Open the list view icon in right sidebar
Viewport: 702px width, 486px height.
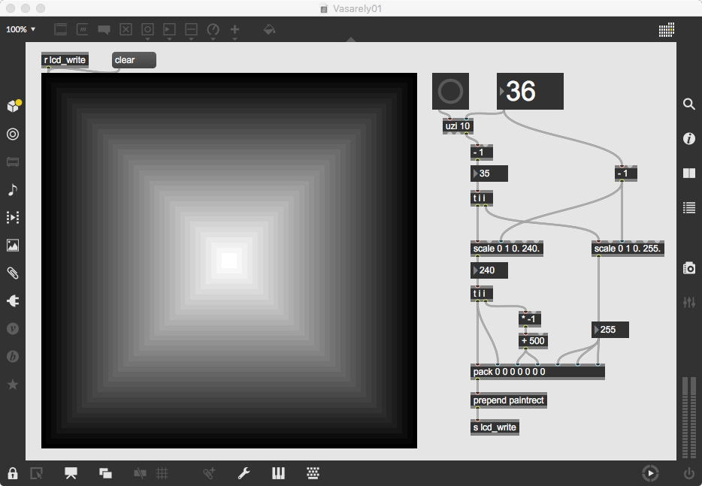(x=689, y=207)
